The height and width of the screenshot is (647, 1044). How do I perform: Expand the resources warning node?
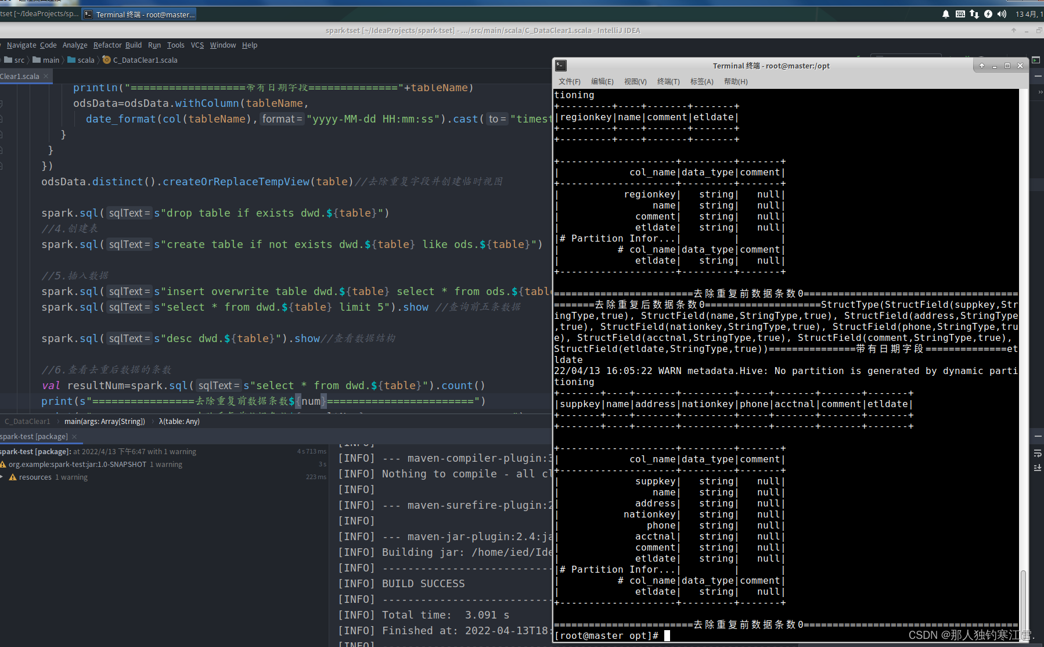coord(2,477)
